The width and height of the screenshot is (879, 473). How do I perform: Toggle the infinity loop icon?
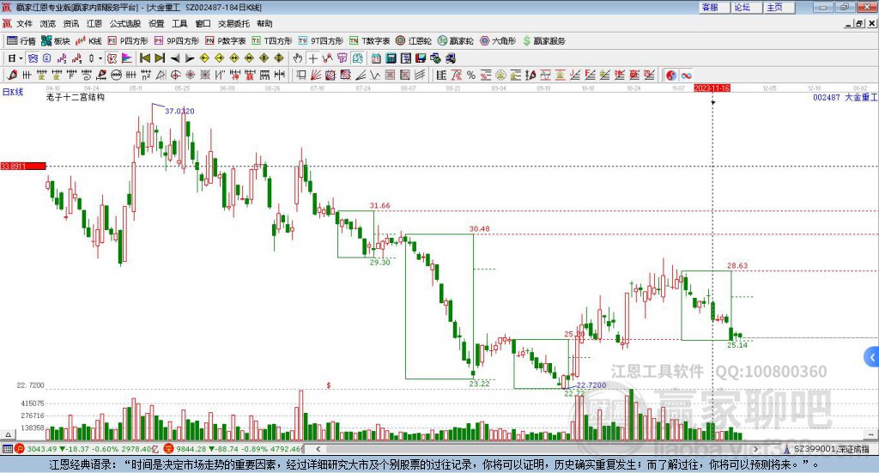click(686, 75)
